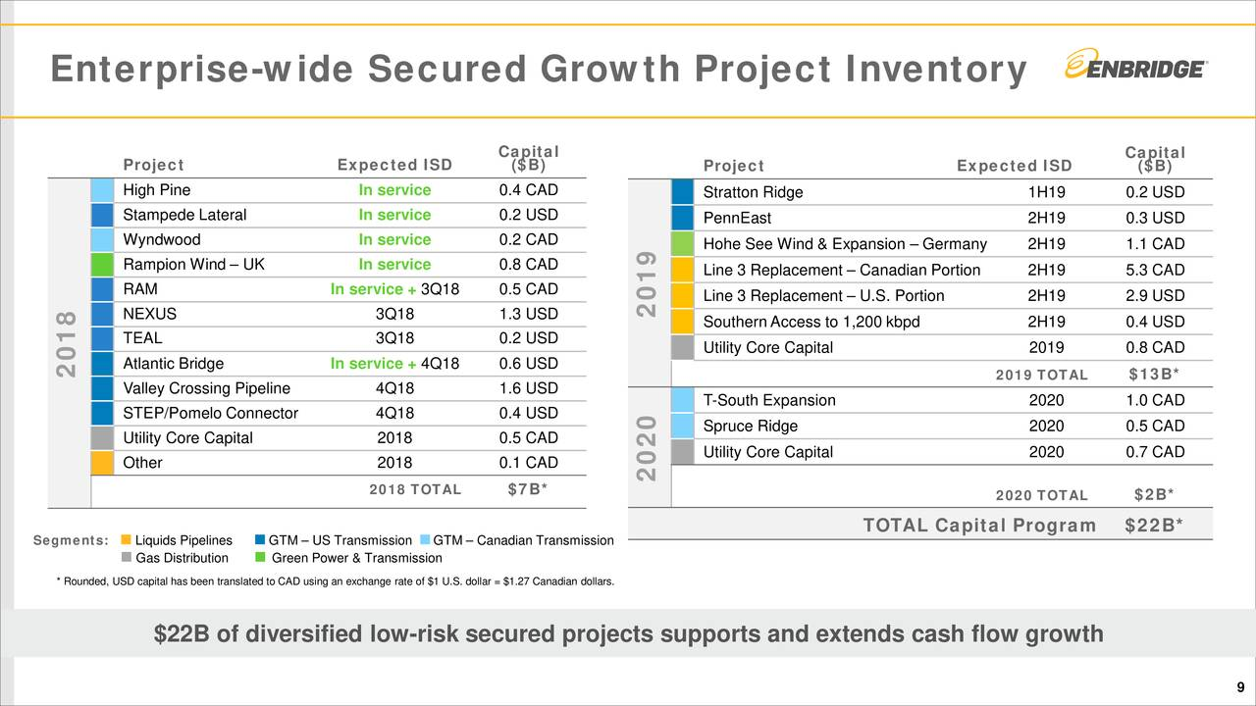
Task: Select the 'Stampede Lateral' project name
Action: [184, 215]
